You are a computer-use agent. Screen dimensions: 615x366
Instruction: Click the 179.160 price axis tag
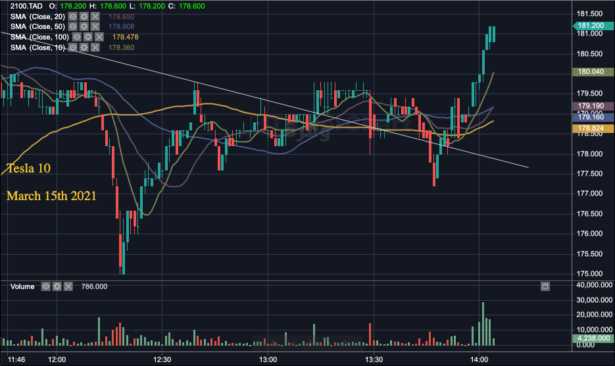pyautogui.click(x=593, y=117)
